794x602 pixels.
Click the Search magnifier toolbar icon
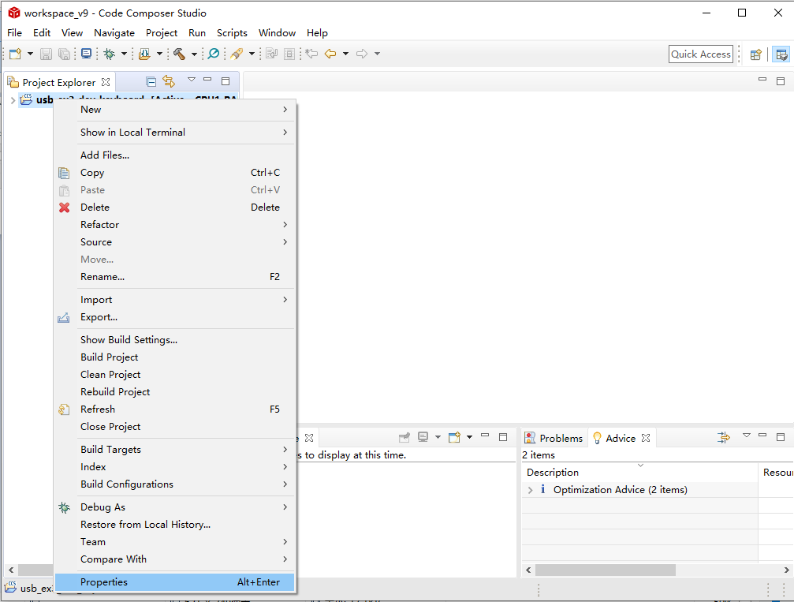[214, 54]
